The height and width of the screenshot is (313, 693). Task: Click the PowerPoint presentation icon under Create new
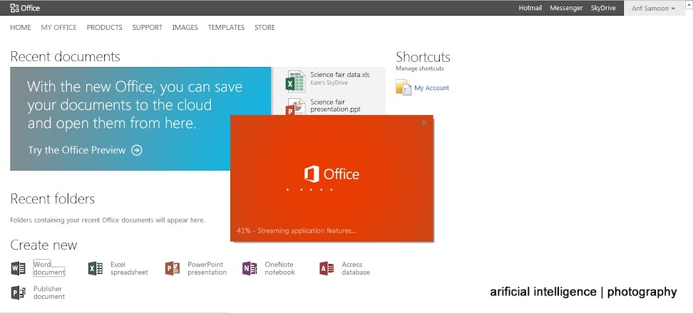(173, 268)
